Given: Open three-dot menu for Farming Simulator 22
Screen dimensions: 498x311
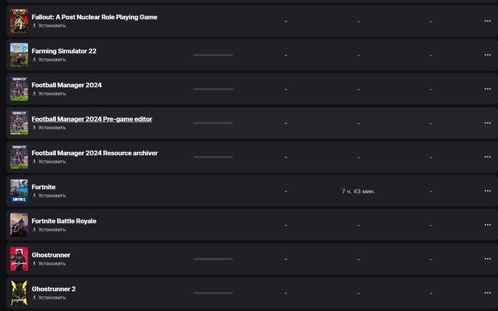Looking at the screenshot, I should pyautogui.click(x=488, y=55).
